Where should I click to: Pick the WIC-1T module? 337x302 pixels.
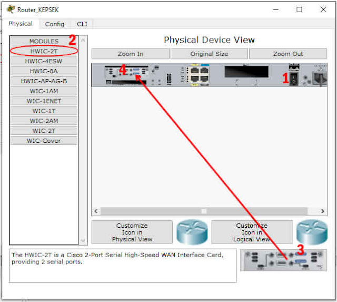pos(44,111)
